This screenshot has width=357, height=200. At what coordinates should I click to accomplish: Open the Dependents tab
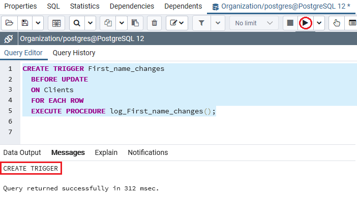click(183, 6)
